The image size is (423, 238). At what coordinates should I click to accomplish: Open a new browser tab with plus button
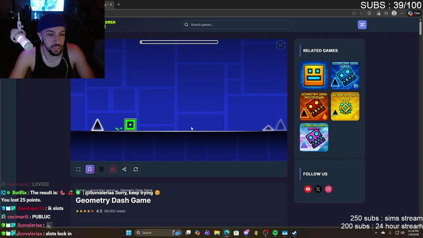[x=119, y=4]
